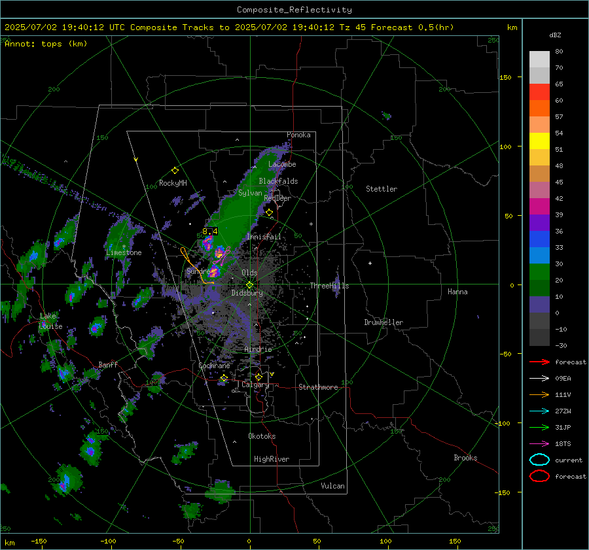Image resolution: width=589 pixels, height=550 pixels.
Task: Click the yellow diamond marker near RockyMH
Action: click(175, 171)
